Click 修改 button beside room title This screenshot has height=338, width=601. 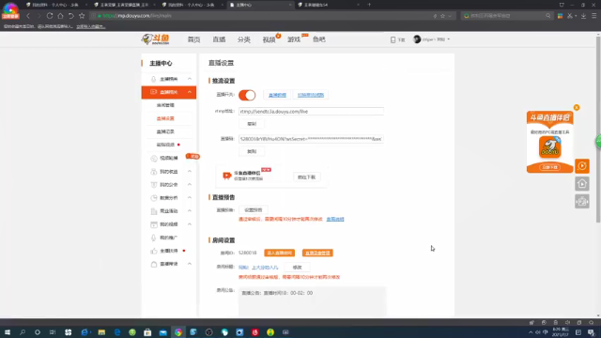tap(297, 268)
